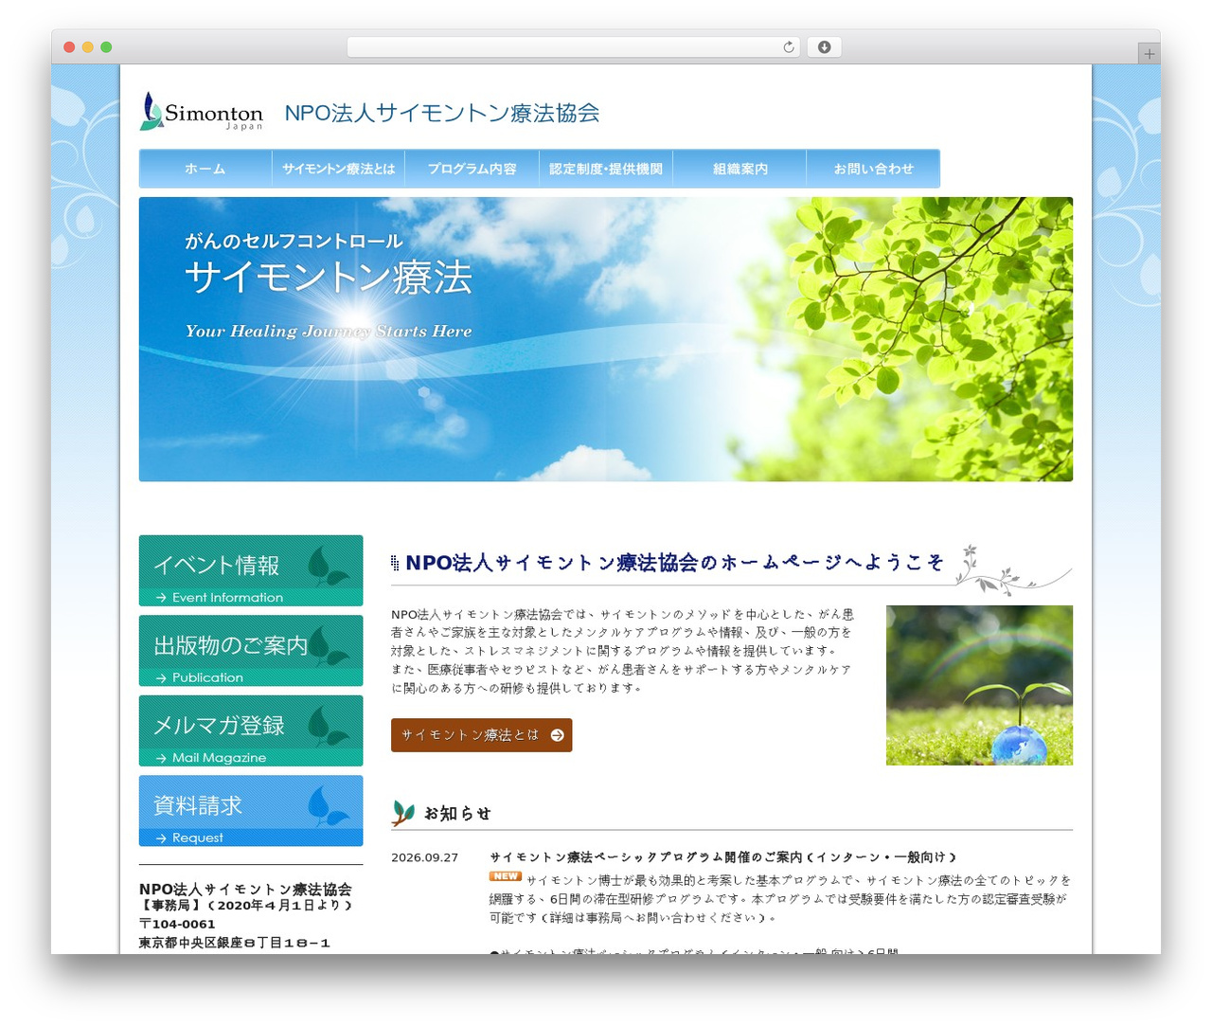Open the 認定制度・提供機関 menu item
The image size is (1212, 1027).
coord(606,169)
